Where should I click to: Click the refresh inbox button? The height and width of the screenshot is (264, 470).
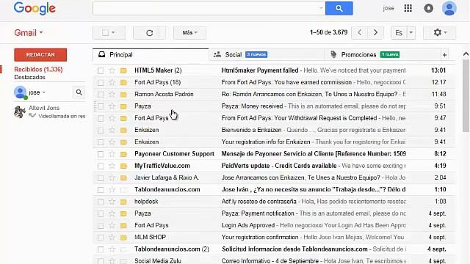tap(149, 32)
